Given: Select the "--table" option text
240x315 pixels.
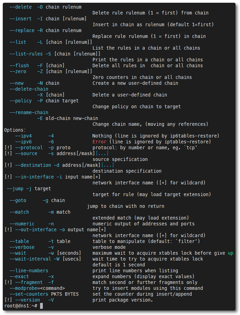Looking at the screenshot, I should [x=19, y=241].
